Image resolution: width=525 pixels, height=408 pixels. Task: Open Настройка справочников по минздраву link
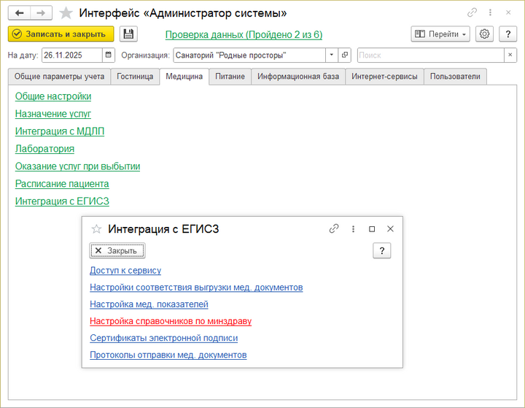tap(171, 321)
